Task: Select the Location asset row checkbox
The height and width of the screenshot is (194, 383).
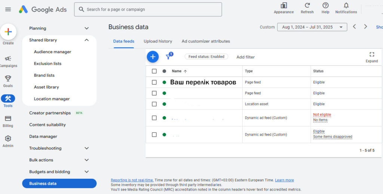Action: (154, 104)
